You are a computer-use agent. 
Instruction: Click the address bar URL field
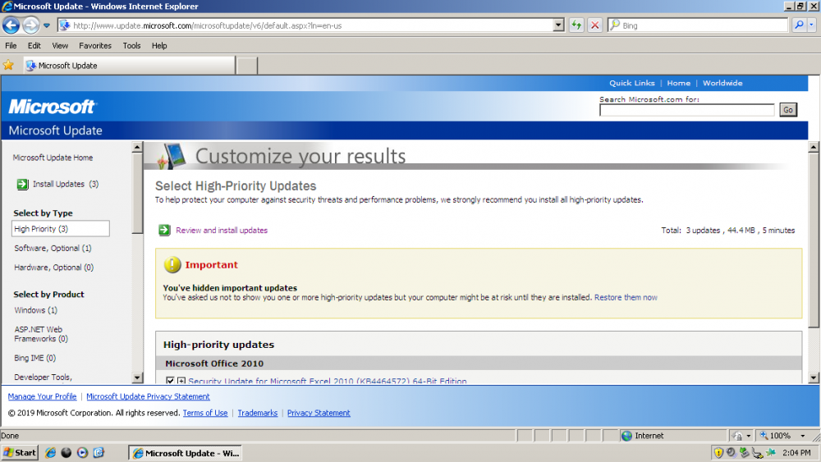pyautogui.click(x=312, y=25)
